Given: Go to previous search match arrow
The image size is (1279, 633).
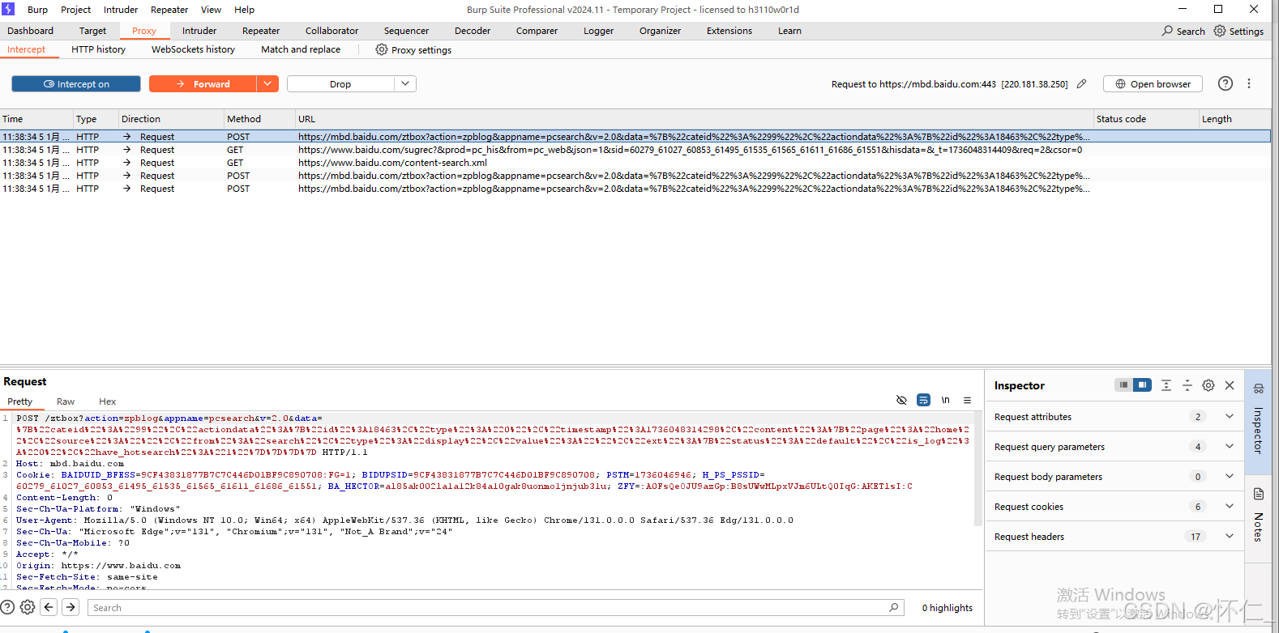Looking at the screenshot, I should click(49, 607).
